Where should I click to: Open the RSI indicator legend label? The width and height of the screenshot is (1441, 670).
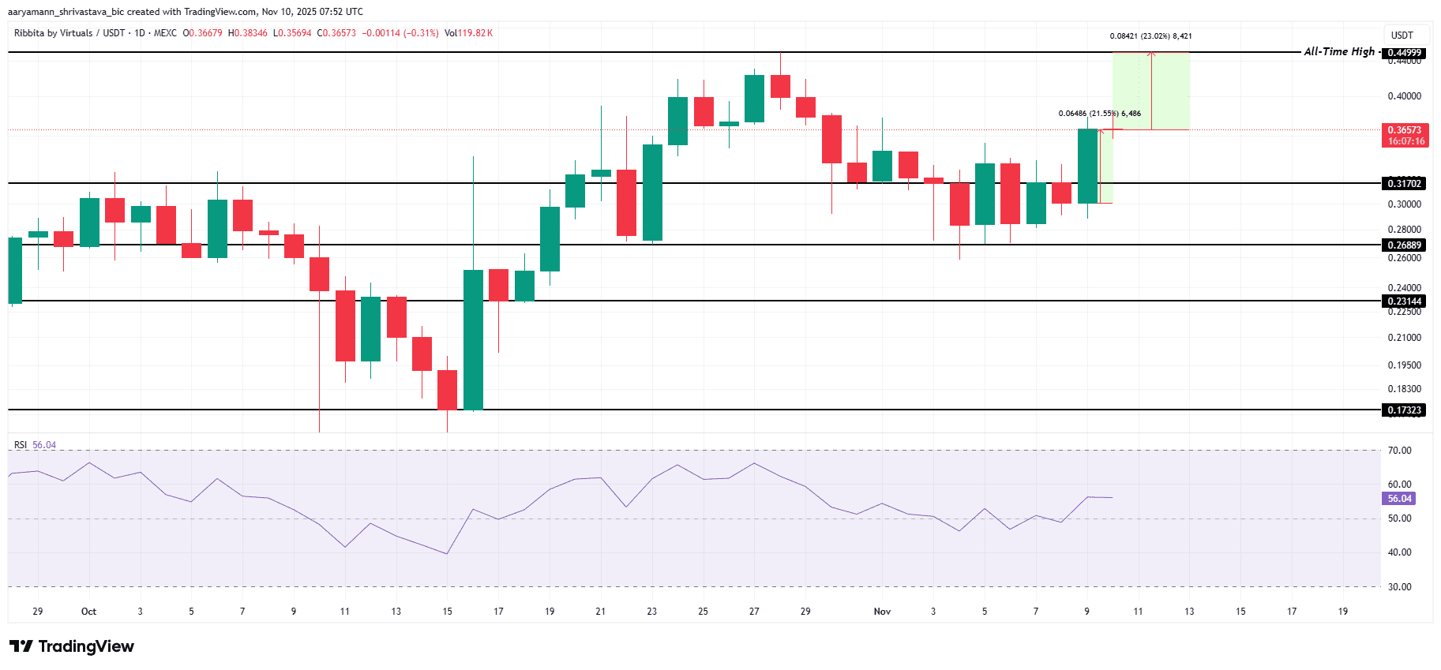[x=21, y=445]
